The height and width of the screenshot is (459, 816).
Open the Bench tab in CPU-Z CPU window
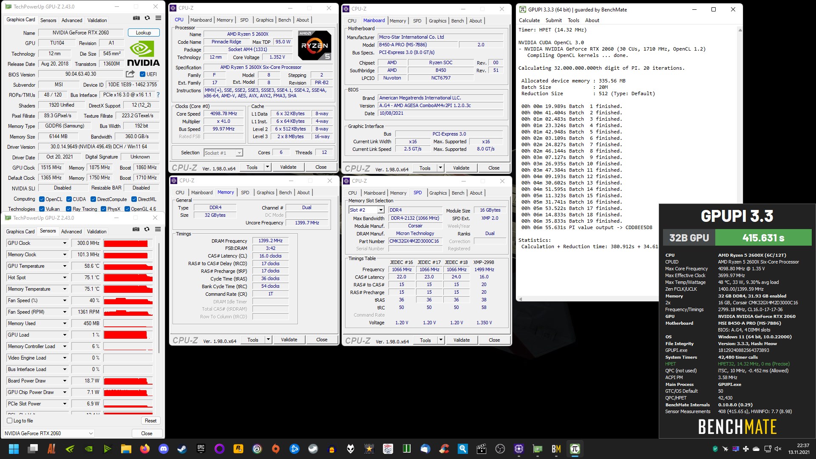(285, 20)
